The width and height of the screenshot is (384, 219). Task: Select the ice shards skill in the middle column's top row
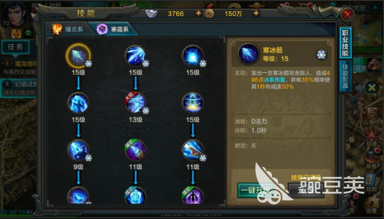tap(136, 56)
